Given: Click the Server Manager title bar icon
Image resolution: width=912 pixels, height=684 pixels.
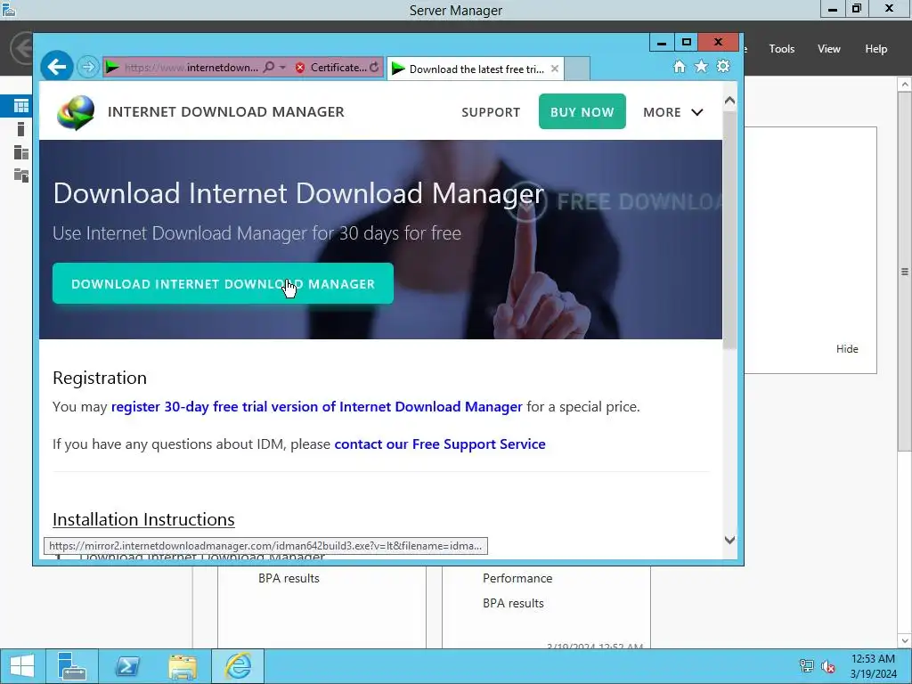Looking at the screenshot, I should [x=9, y=9].
